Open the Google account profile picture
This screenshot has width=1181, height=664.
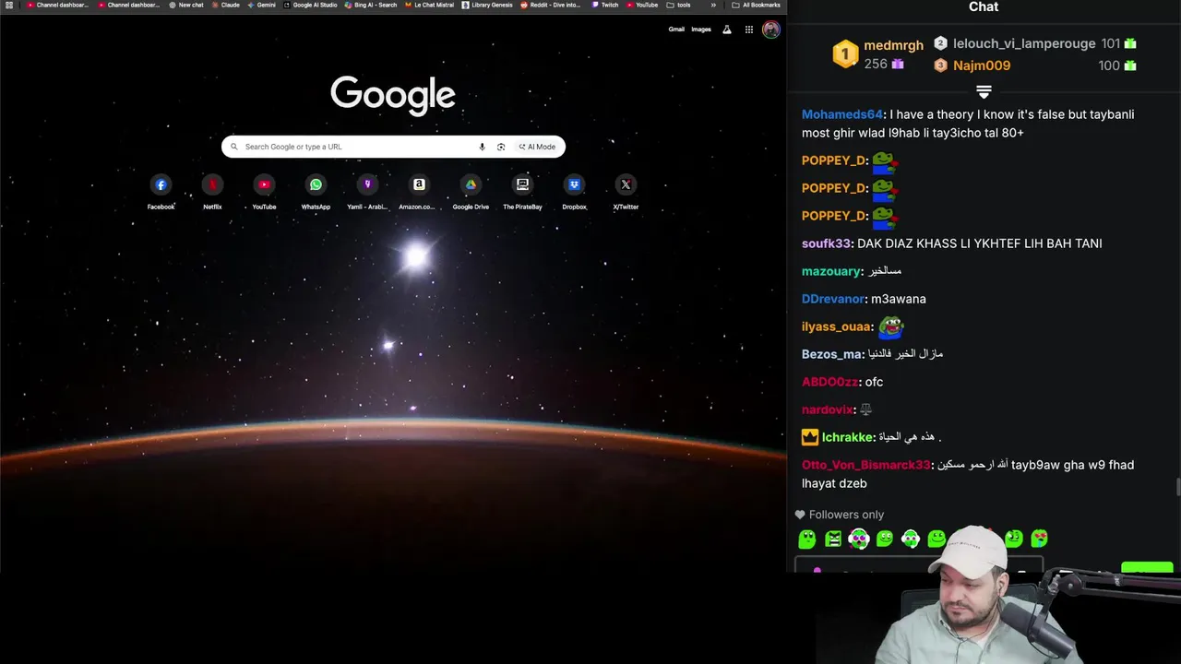pos(771,30)
